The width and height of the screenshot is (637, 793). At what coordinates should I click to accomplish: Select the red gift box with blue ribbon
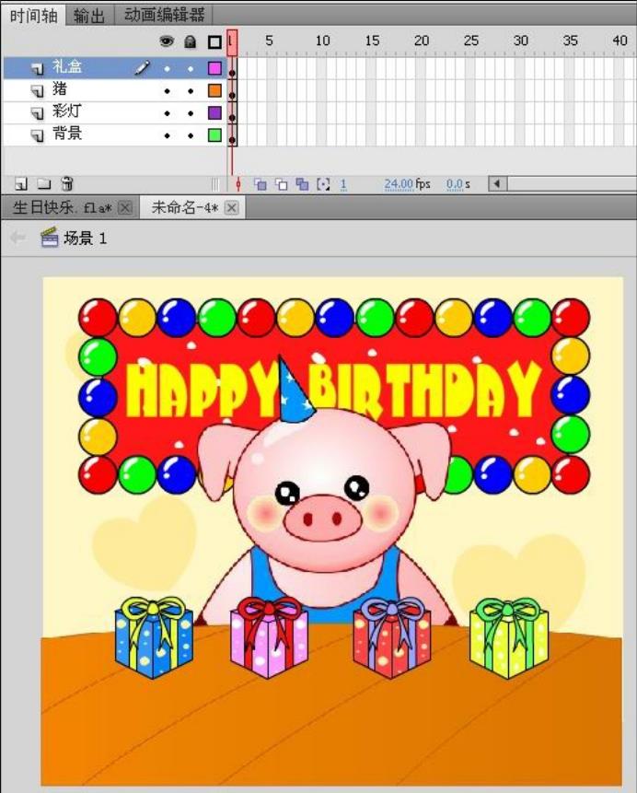point(392,637)
